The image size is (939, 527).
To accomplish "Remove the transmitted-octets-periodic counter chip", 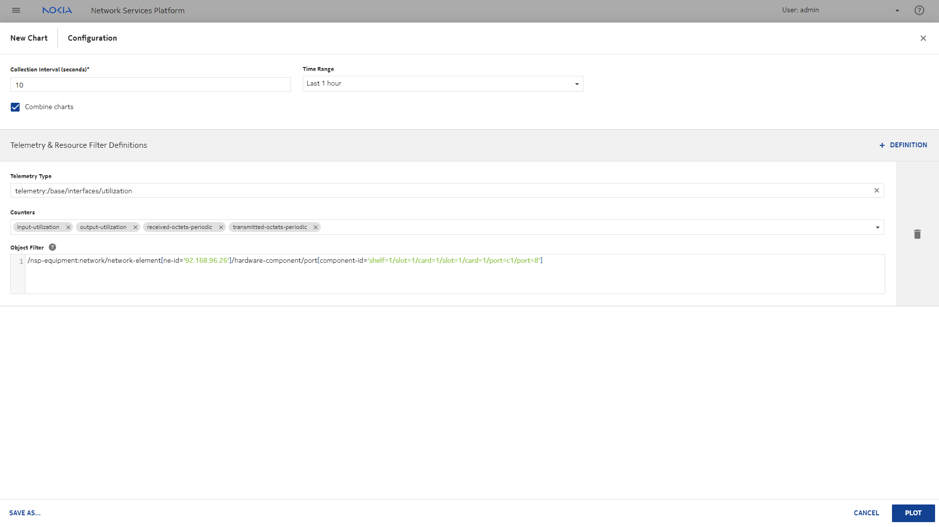I will [x=315, y=227].
